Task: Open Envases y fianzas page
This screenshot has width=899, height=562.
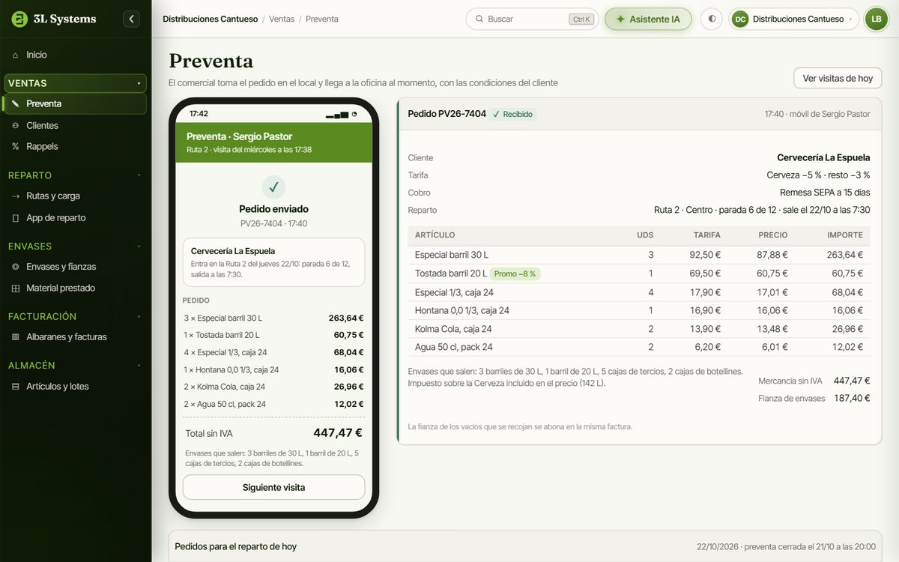Action: click(76, 266)
